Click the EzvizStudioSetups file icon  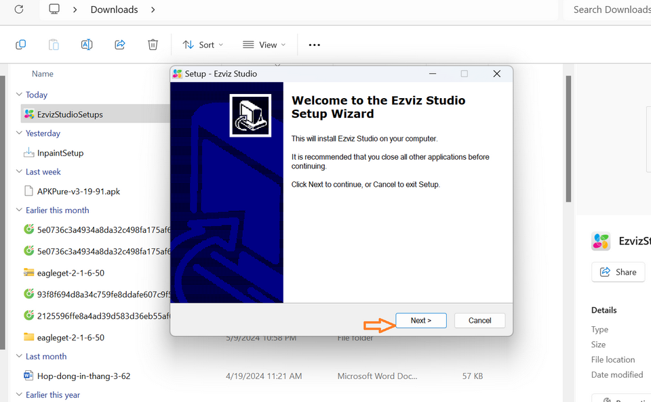[28, 114]
